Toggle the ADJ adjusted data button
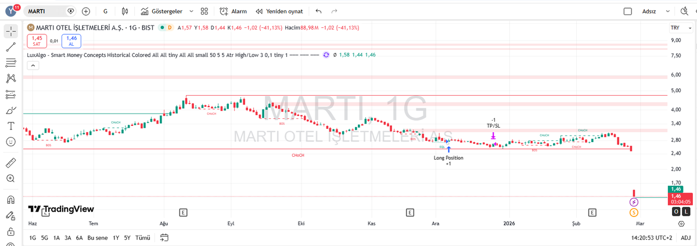 685,237
